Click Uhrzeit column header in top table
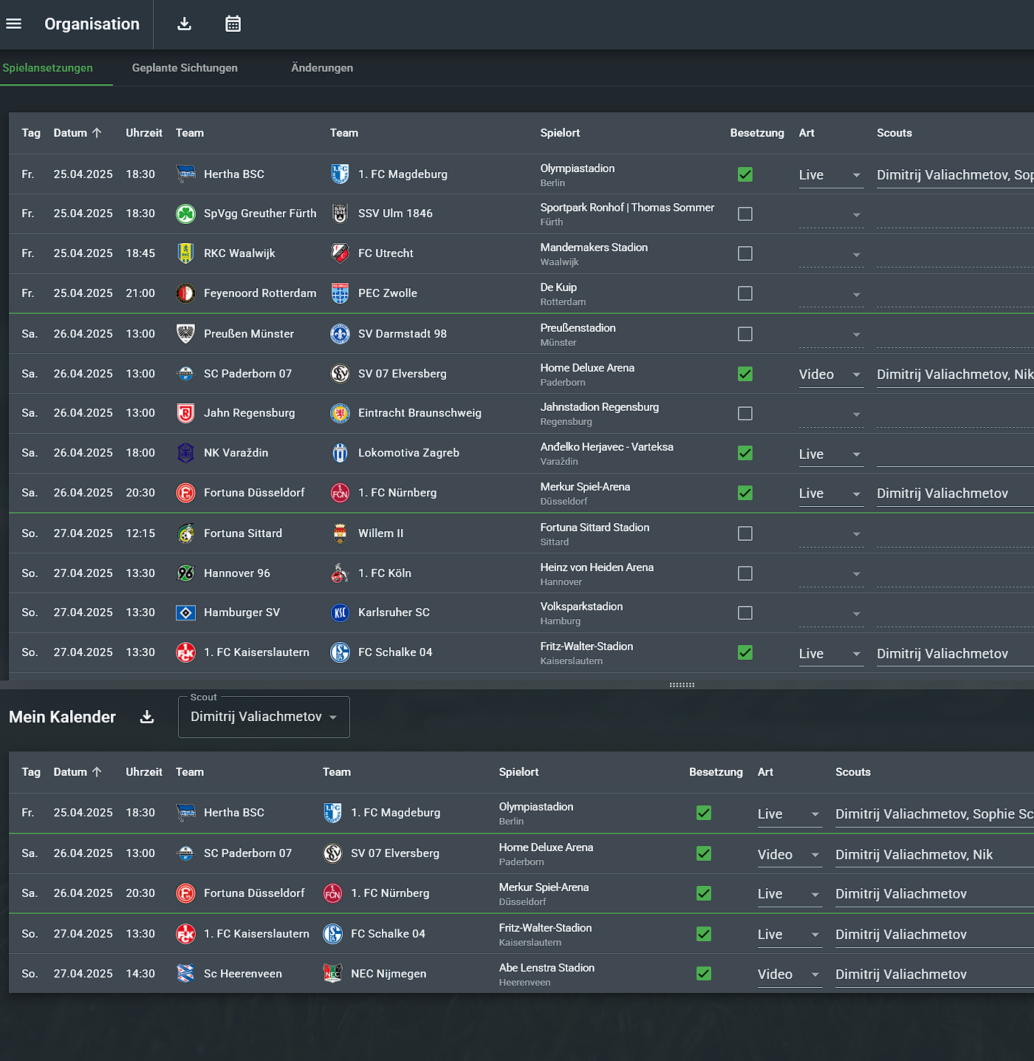1034x1061 pixels. (144, 133)
